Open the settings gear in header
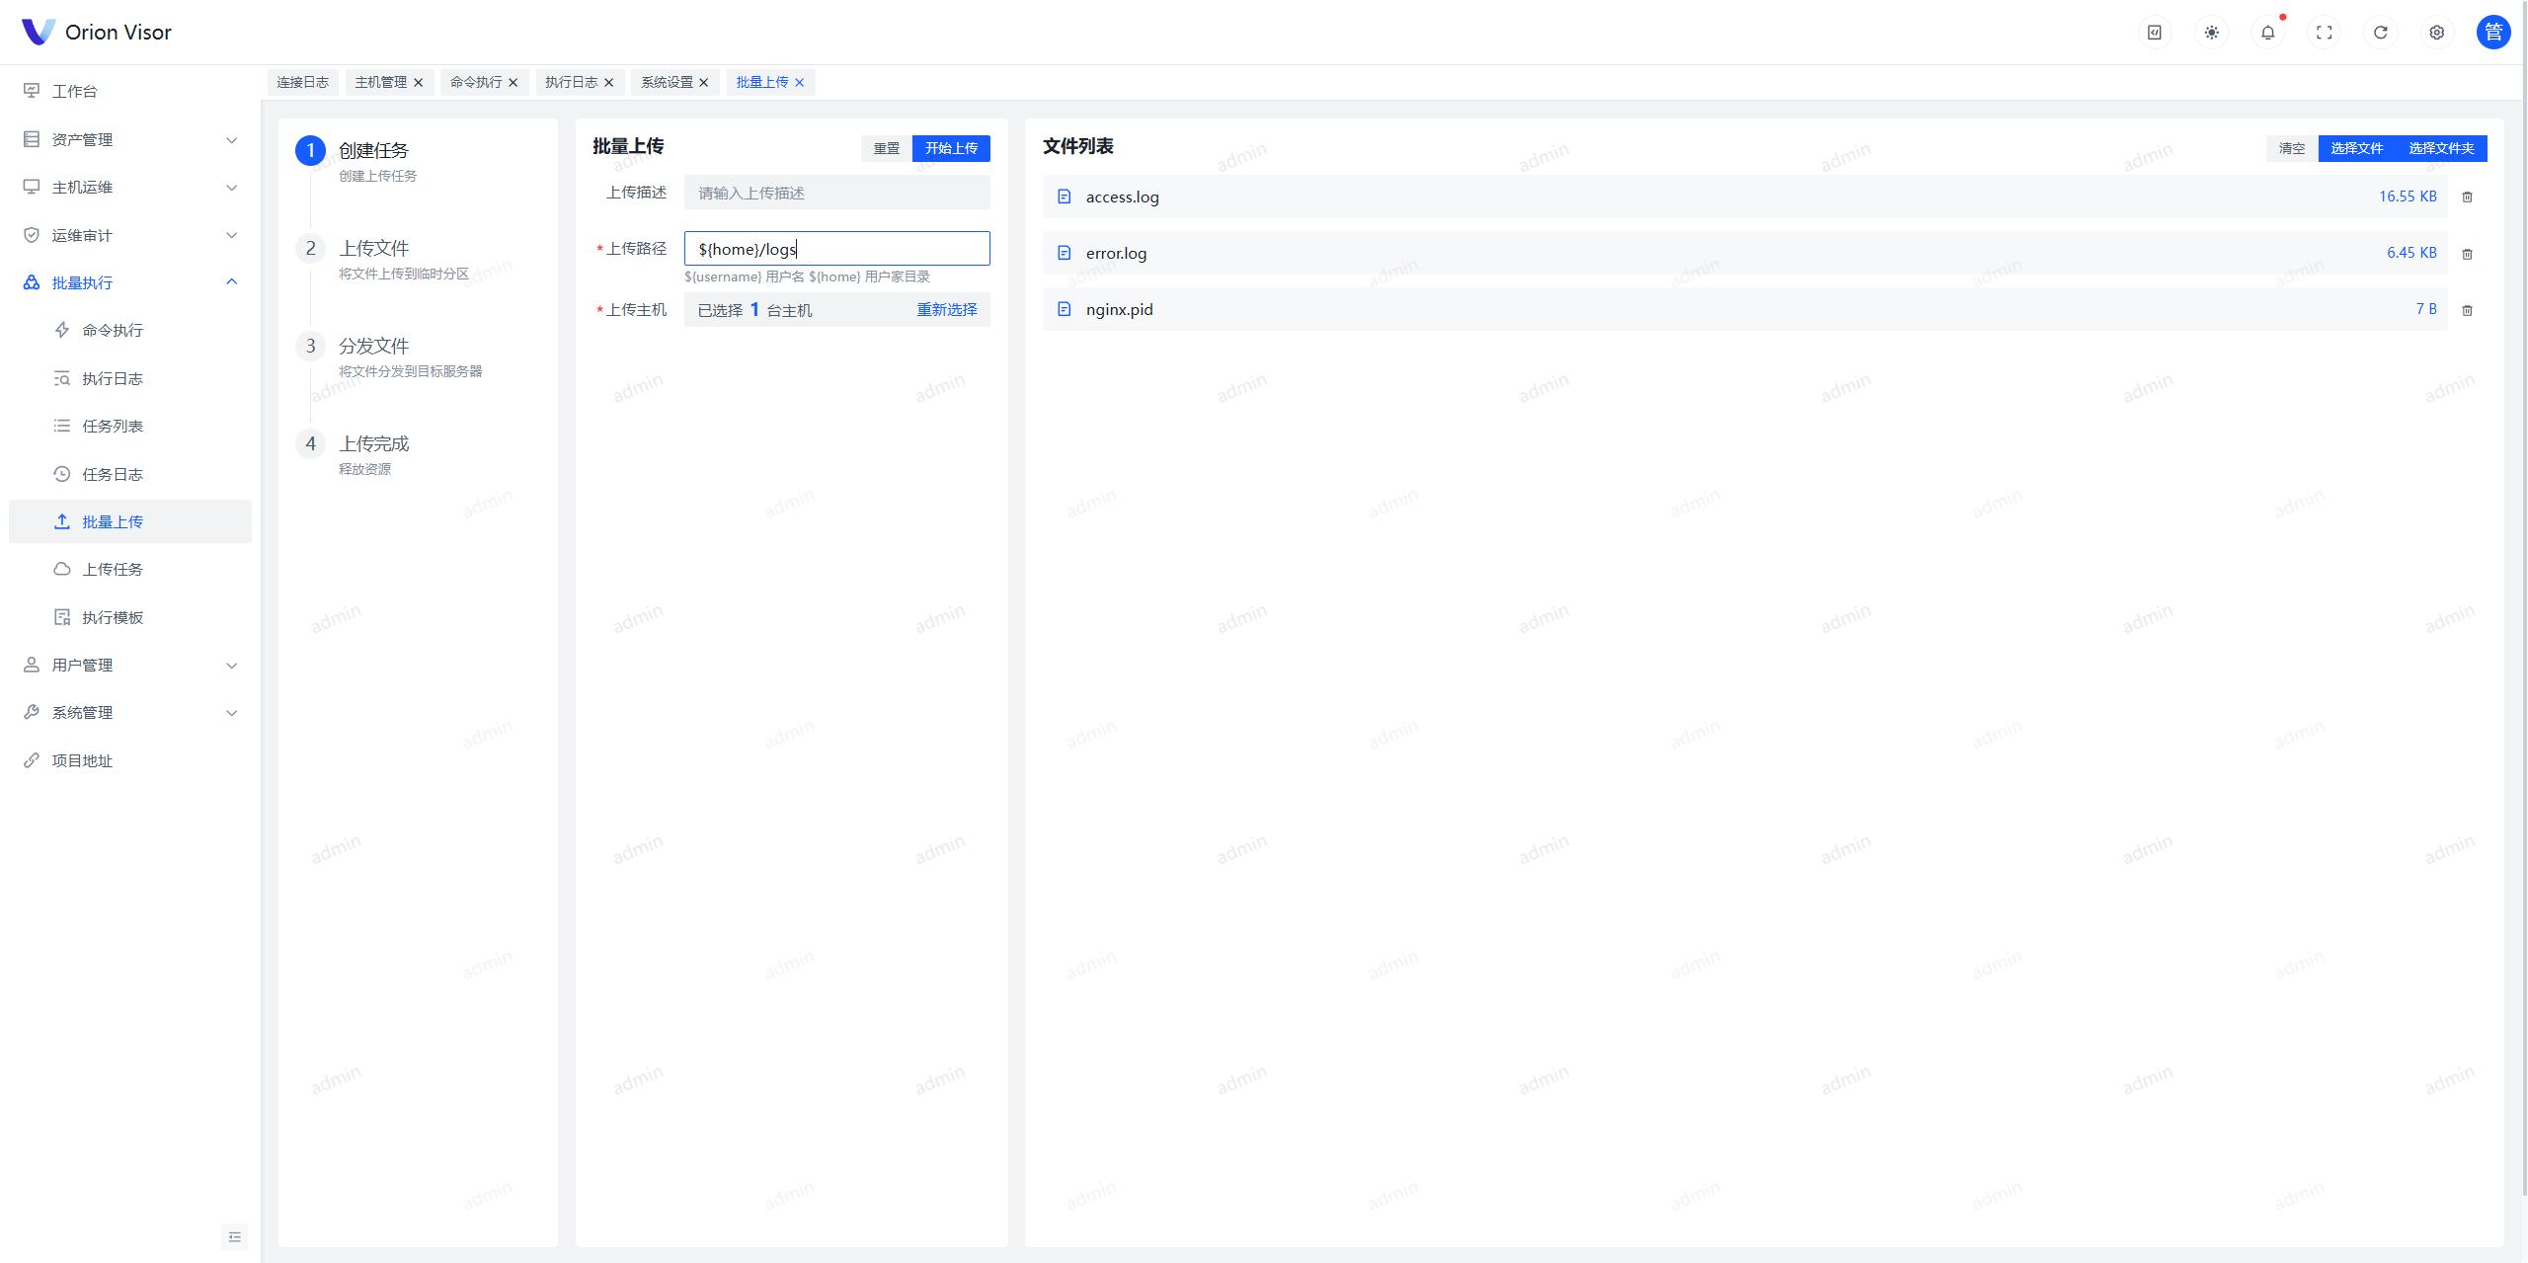This screenshot has height=1263, width=2528. (2436, 33)
